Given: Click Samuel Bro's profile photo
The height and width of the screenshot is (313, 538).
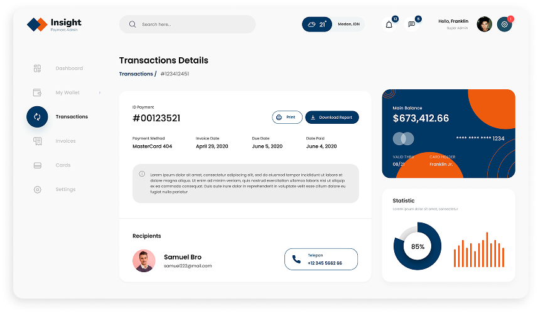Looking at the screenshot, I should point(144,261).
